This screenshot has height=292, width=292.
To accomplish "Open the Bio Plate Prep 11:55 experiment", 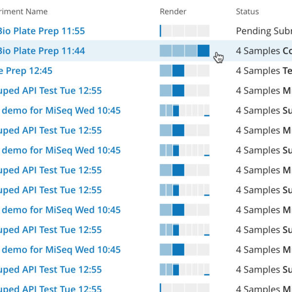I will (41, 31).
